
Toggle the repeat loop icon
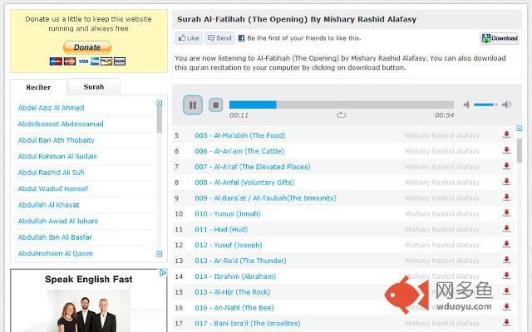tap(341, 115)
